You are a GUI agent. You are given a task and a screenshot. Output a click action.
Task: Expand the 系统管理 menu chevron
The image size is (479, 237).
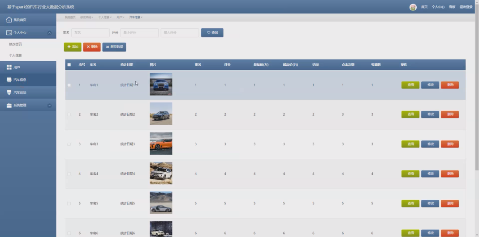click(x=49, y=106)
